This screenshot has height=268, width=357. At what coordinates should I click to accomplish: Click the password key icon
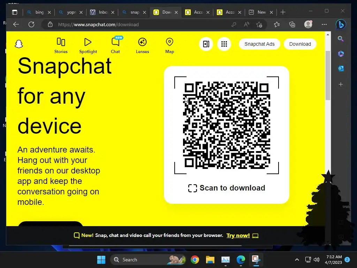pos(234,24)
